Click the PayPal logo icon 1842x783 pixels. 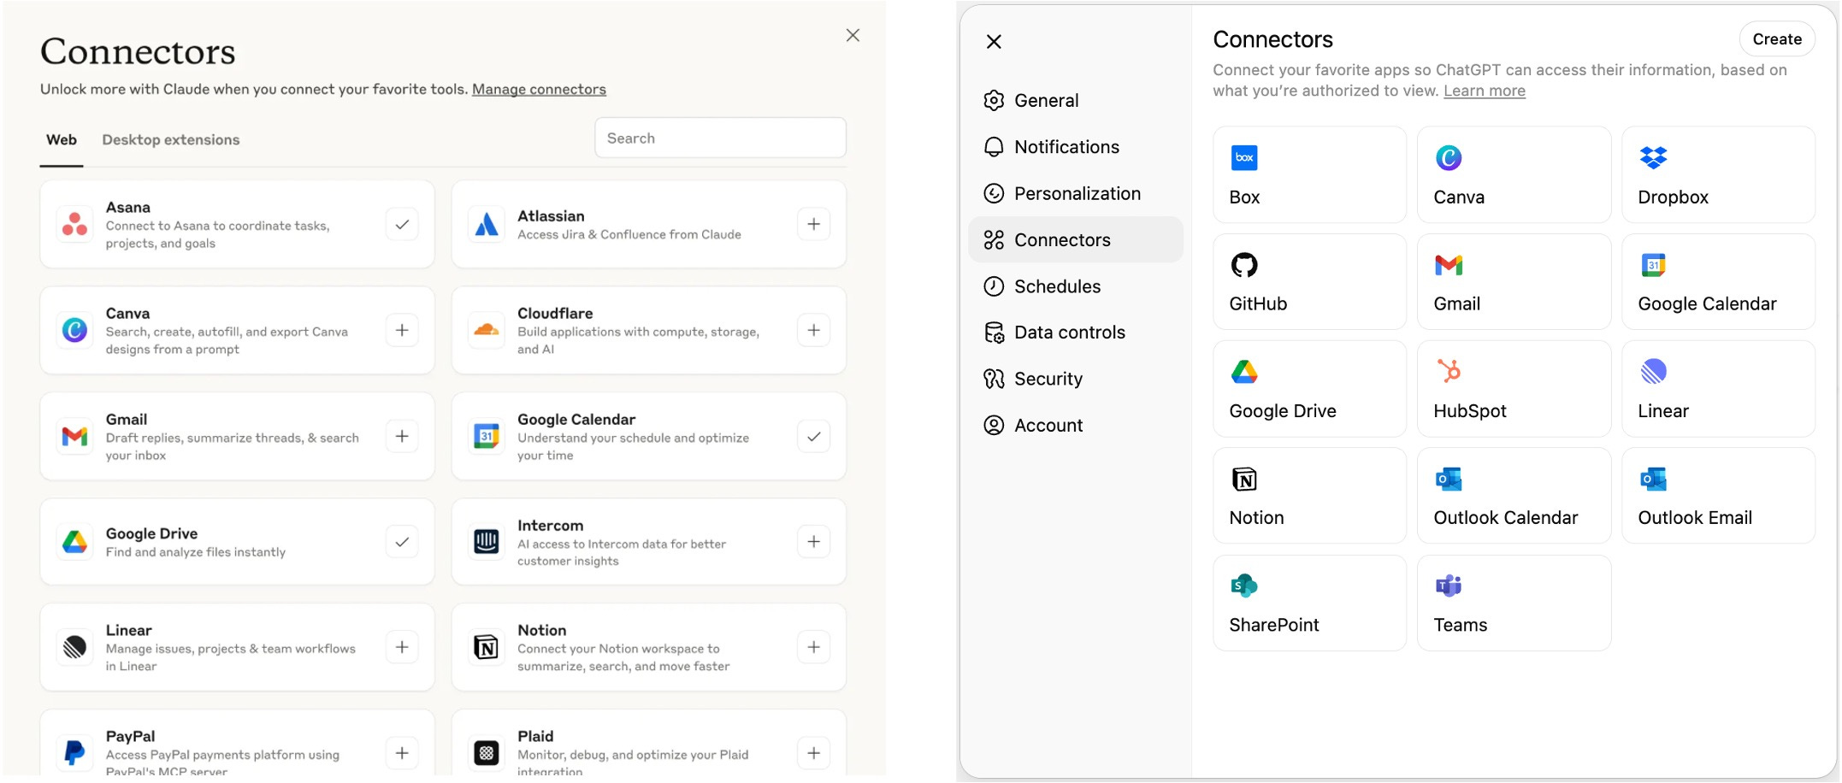(75, 753)
